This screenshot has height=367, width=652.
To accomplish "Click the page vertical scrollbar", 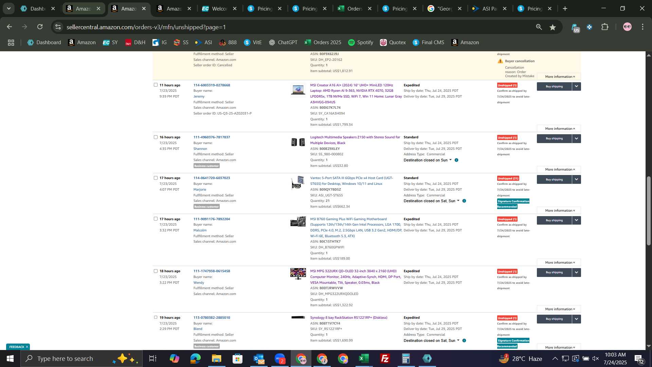I will 648,211.
